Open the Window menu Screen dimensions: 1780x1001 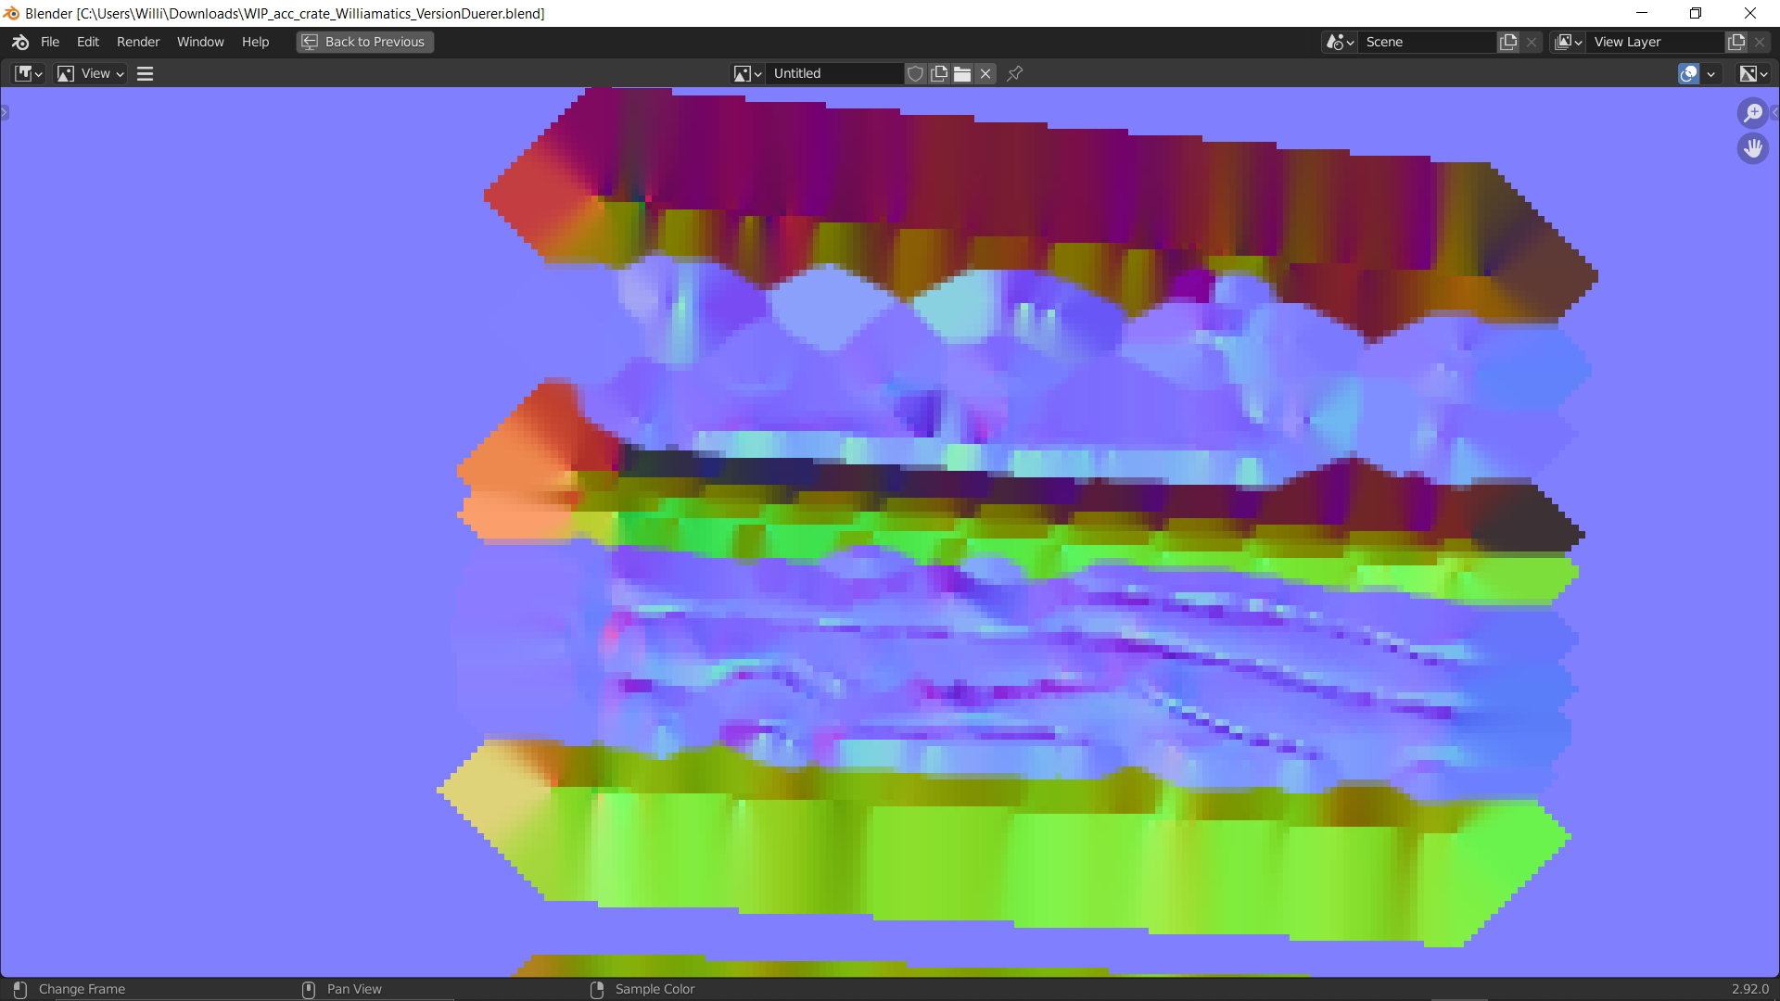click(200, 42)
